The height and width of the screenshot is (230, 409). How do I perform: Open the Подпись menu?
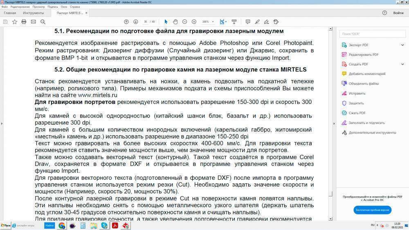coord(53,7)
